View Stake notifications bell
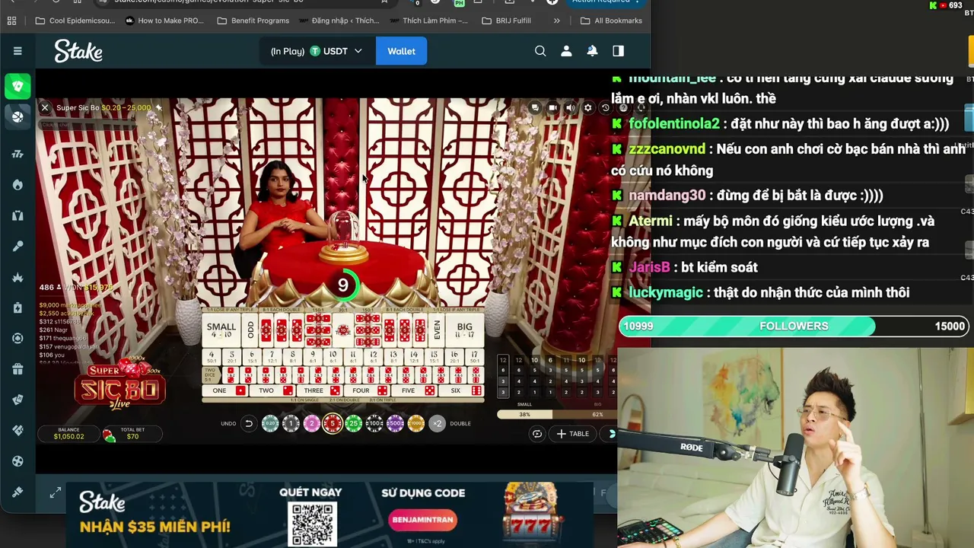The height and width of the screenshot is (548, 974). [x=592, y=51]
